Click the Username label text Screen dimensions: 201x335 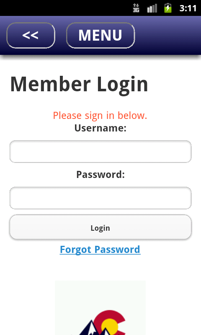(x=100, y=128)
